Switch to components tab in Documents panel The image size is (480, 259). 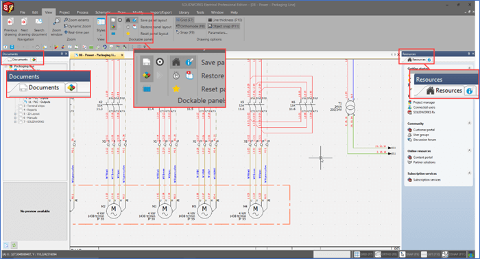click(34, 60)
